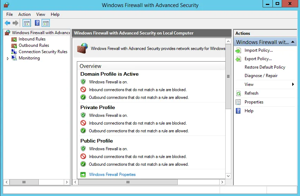The height and width of the screenshot is (196, 300).
Task: Click the Connection Security Rules icon
Action: [14, 52]
